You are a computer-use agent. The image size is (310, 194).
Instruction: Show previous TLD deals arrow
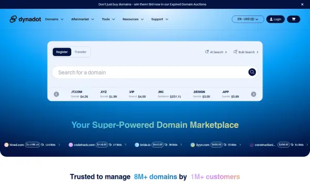(56, 94)
